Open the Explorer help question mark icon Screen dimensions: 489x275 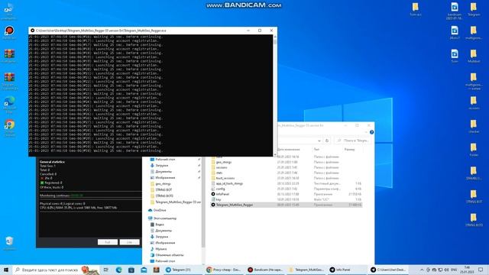(371, 132)
